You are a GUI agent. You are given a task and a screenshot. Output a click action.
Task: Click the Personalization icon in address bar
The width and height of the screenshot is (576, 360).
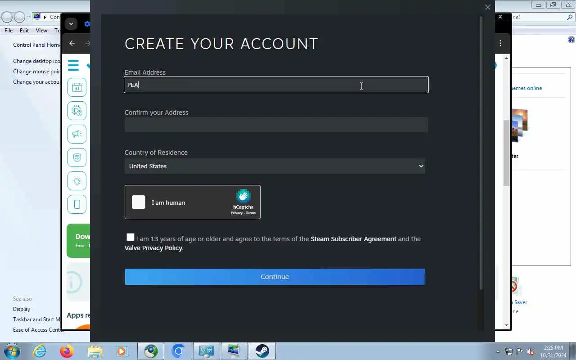[37, 17]
